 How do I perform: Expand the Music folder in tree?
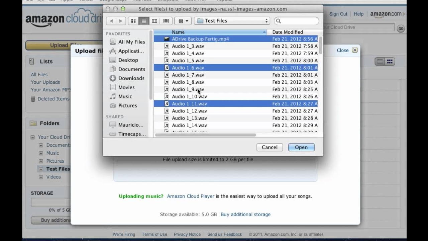[41, 153]
